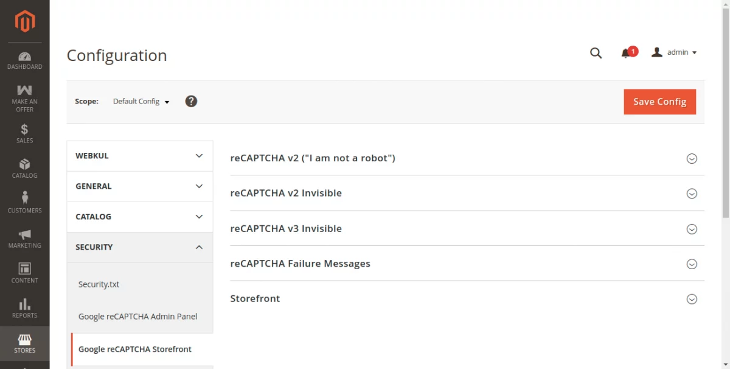This screenshot has height=369, width=730.
Task: Open the Default Config scope dropdown
Action: tap(141, 102)
